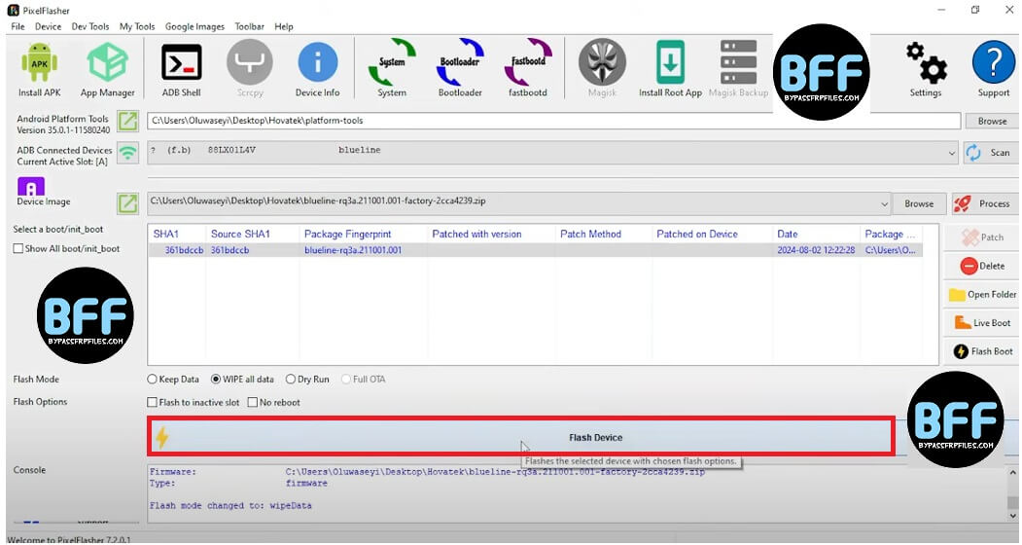Select the Dry Run radio button
This screenshot has height=545, width=1022.
(x=288, y=380)
